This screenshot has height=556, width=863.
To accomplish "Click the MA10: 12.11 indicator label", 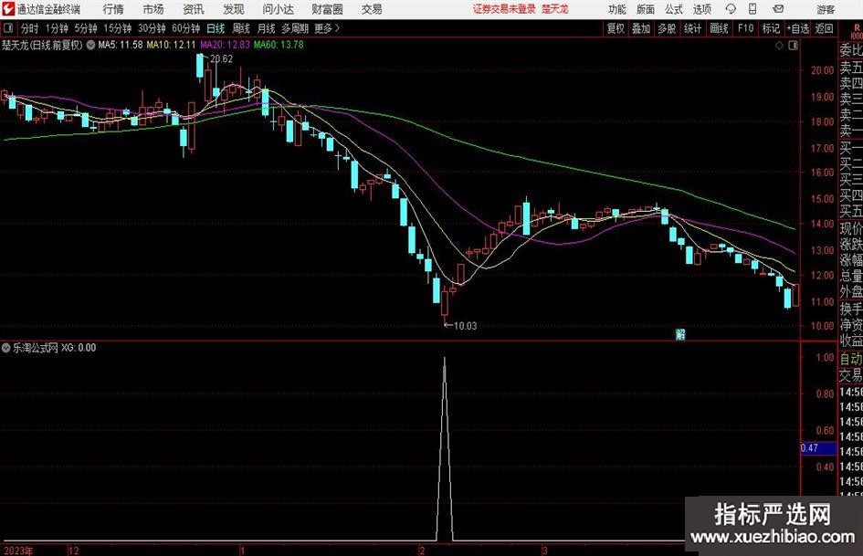I will [x=171, y=45].
